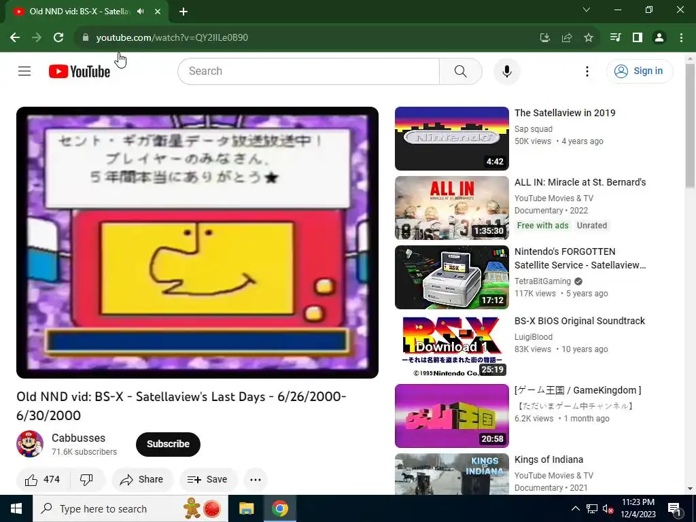Open notification center icon
Screen dimensions: 696x522
674,508
